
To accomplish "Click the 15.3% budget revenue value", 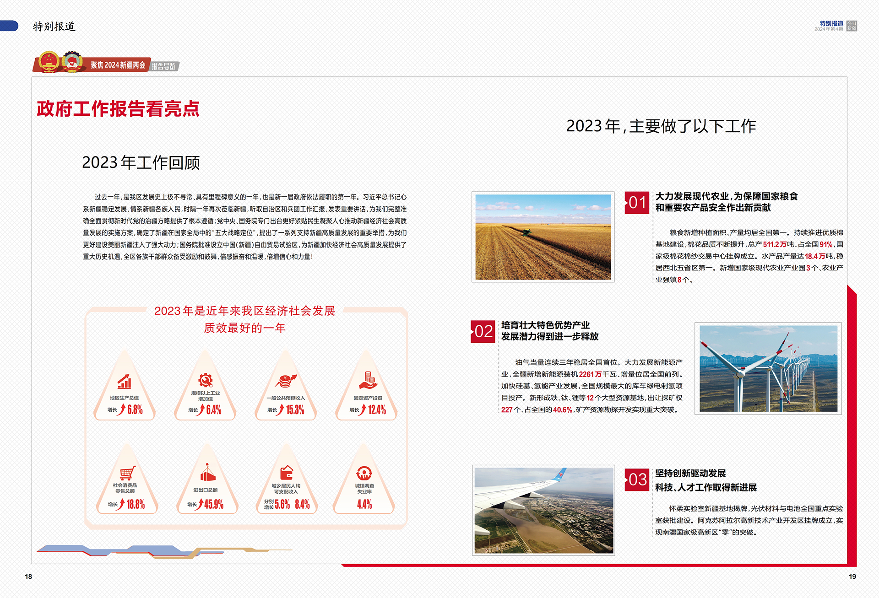I will [295, 409].
